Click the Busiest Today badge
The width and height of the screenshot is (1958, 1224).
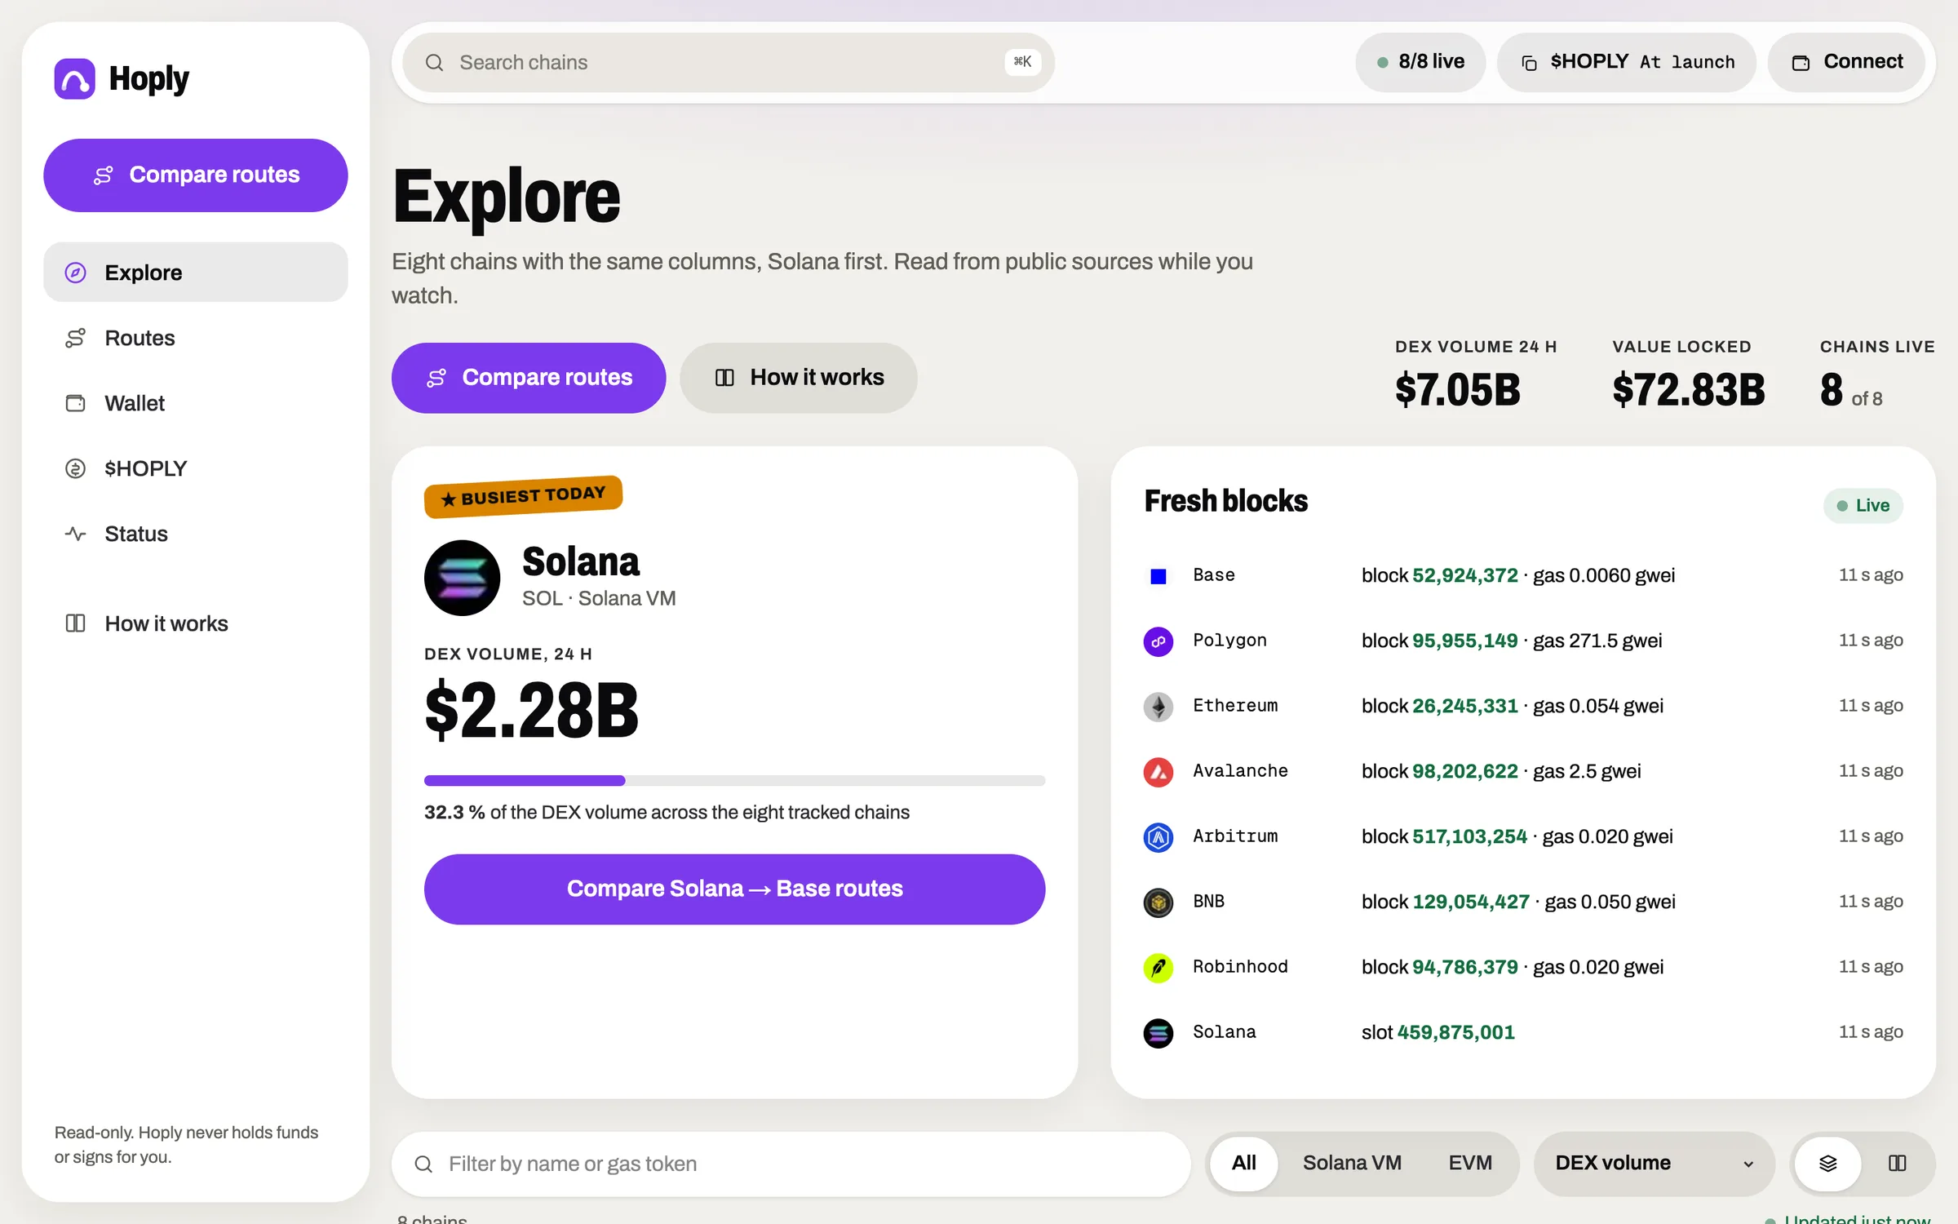(523, 496)
